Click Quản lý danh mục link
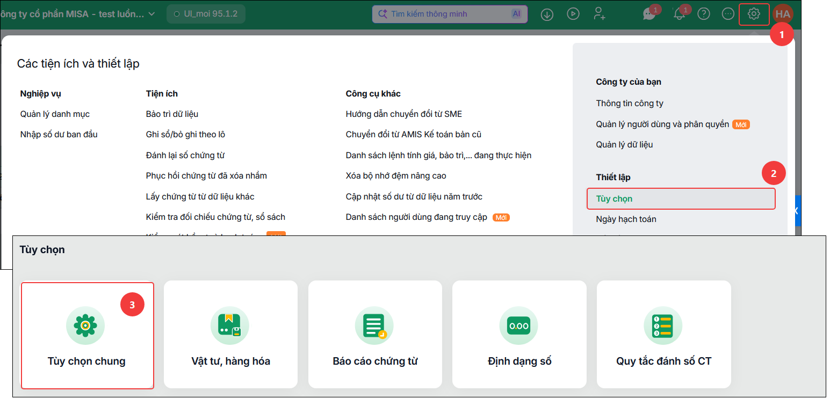The width and height of the screenshot is (830, 399). click(x=55, y=114)
